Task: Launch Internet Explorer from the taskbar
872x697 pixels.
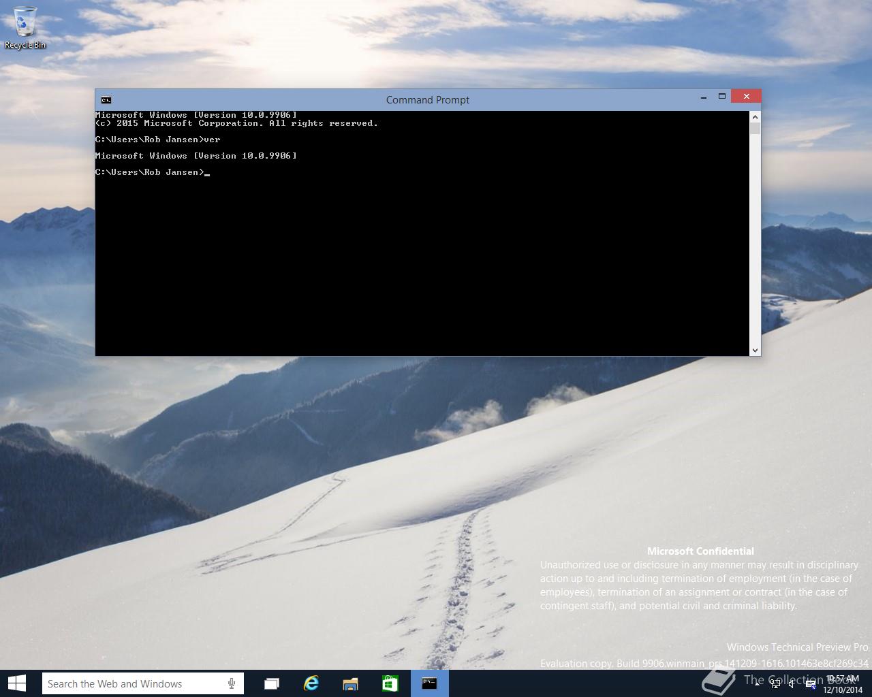Action: [x=311, y=683]
